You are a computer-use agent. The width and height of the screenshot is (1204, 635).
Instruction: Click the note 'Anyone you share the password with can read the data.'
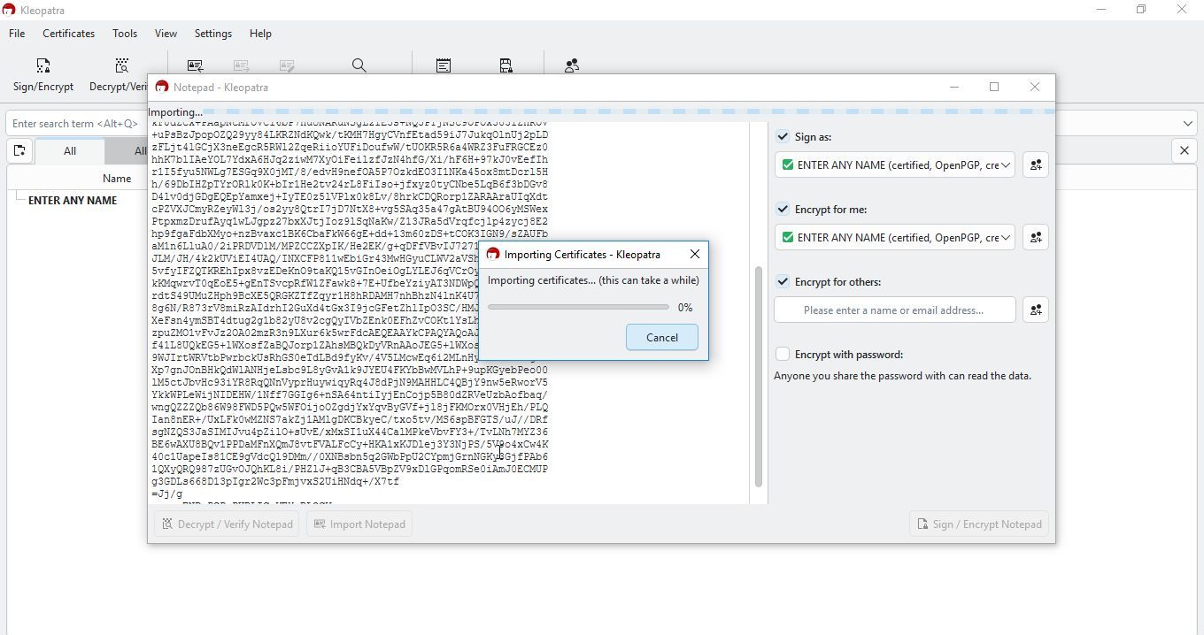click(902, 376)
